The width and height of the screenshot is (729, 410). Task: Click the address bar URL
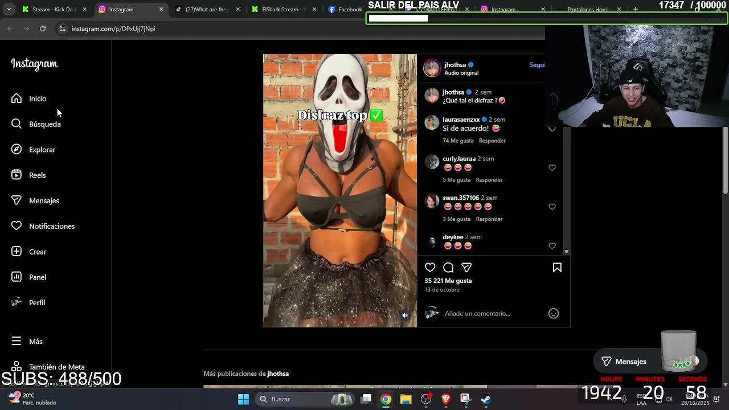[113, 28]
